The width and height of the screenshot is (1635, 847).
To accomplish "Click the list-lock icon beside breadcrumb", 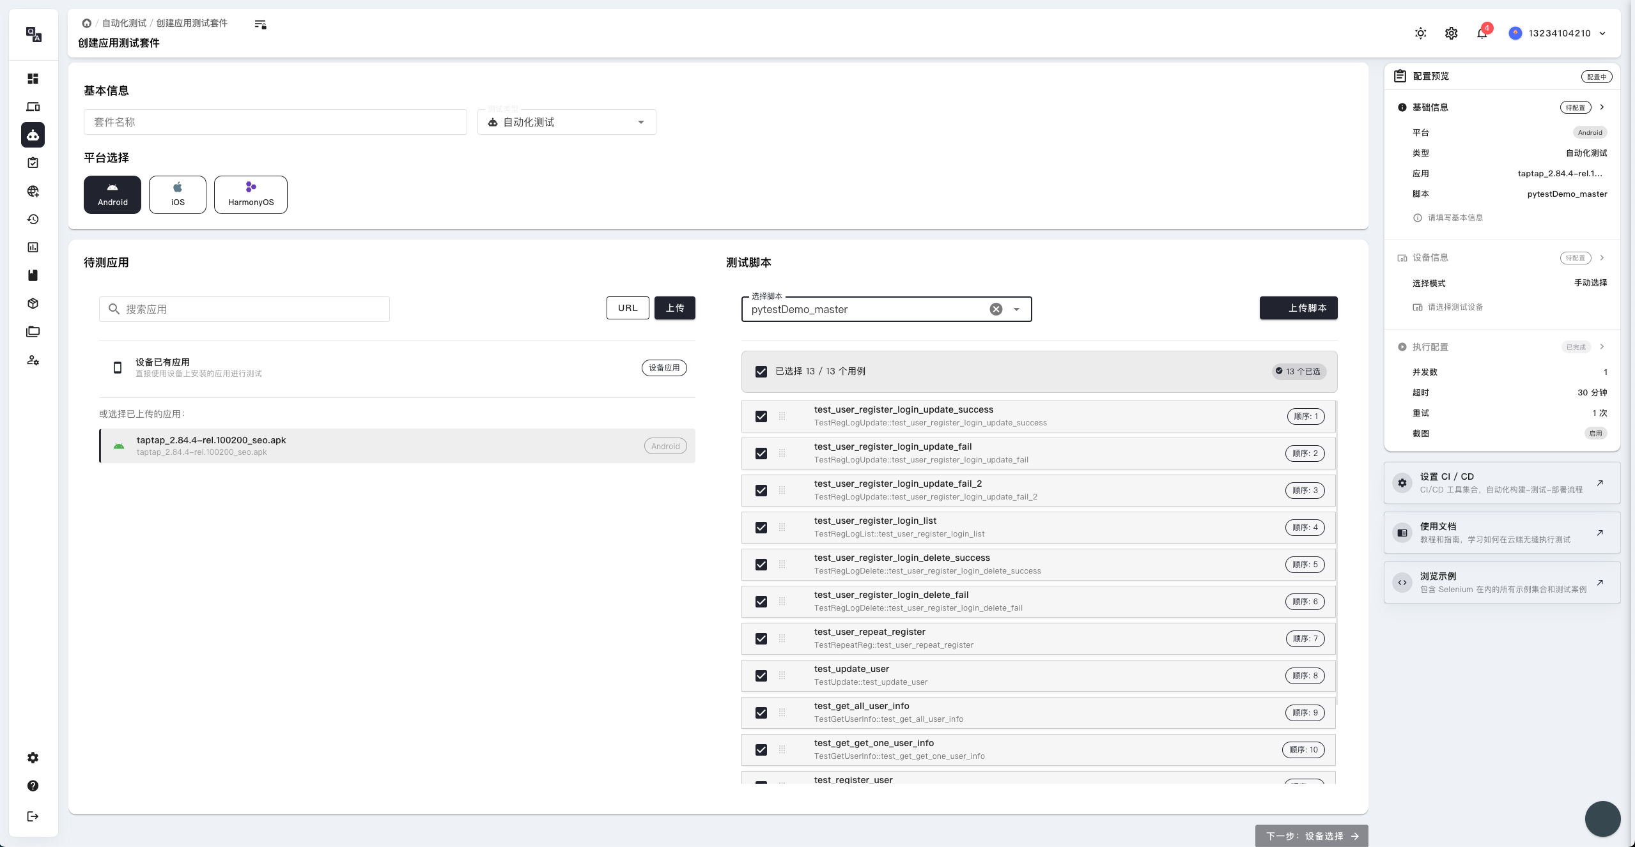I will [260, 24].
